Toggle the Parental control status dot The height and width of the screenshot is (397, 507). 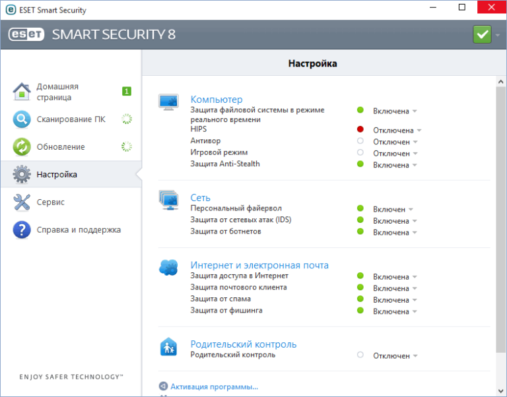360,355
